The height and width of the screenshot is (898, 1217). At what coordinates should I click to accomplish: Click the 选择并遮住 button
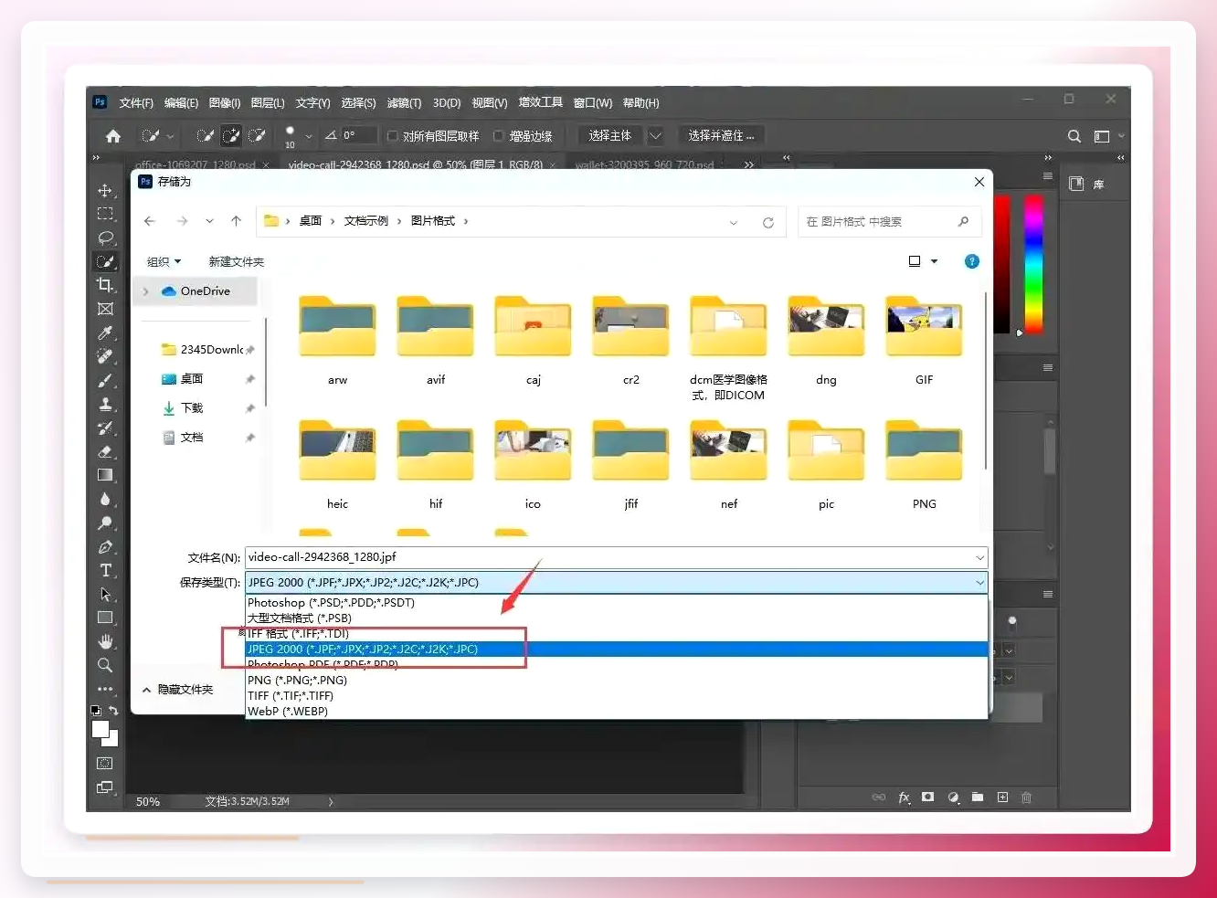[x=721, y=136]
